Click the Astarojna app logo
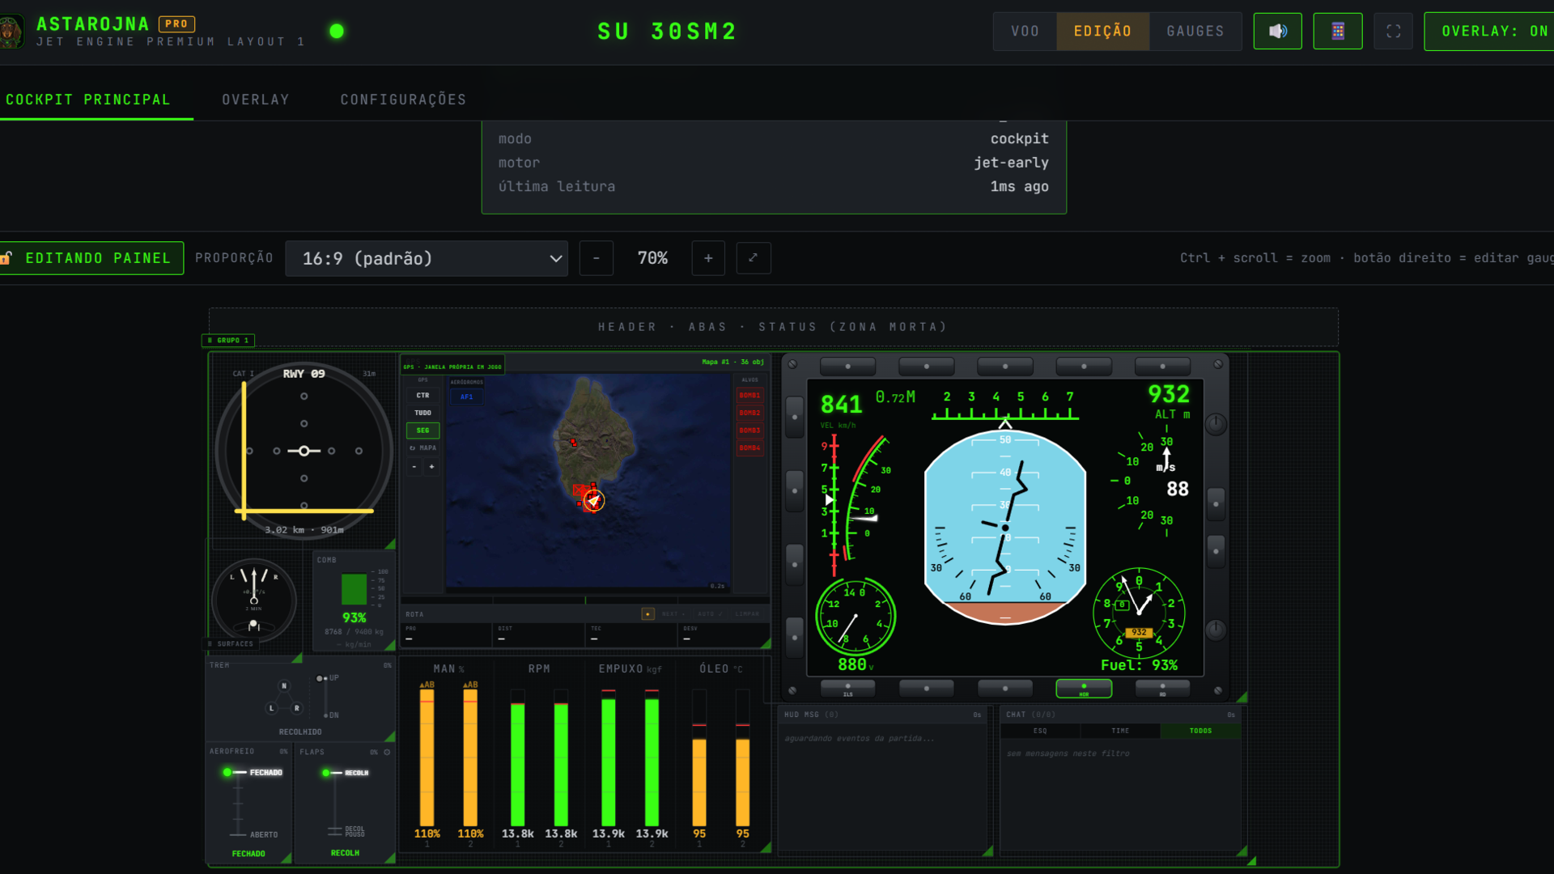The image size is (1554, 874). point(11,32)
